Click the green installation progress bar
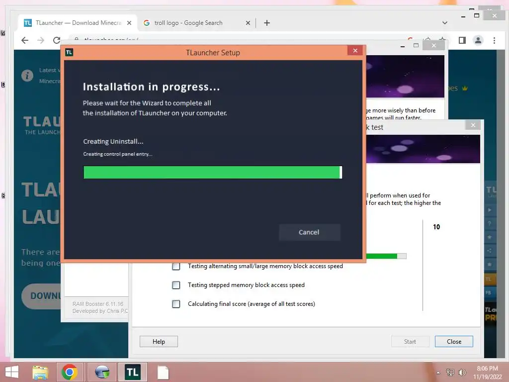This screenshot has width=509, height=382. coord(213,172)
